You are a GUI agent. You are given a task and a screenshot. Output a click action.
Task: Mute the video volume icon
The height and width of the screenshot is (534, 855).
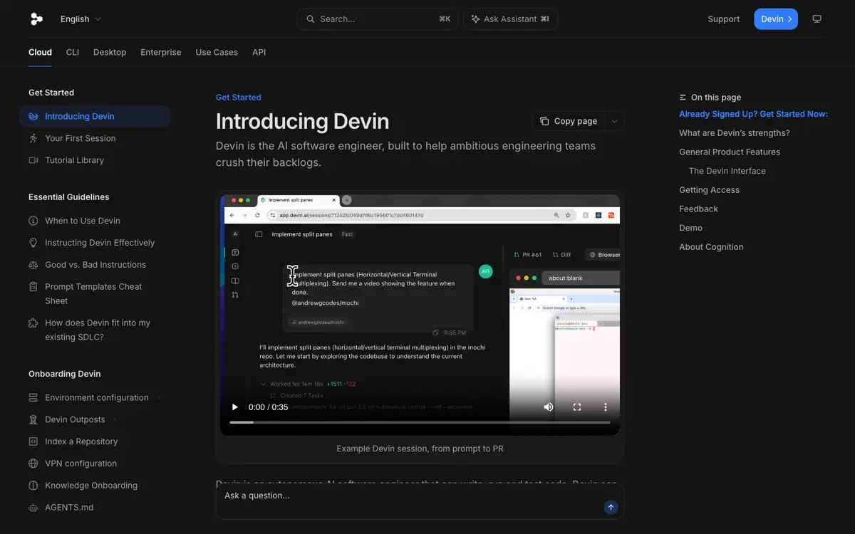(549, 407)
